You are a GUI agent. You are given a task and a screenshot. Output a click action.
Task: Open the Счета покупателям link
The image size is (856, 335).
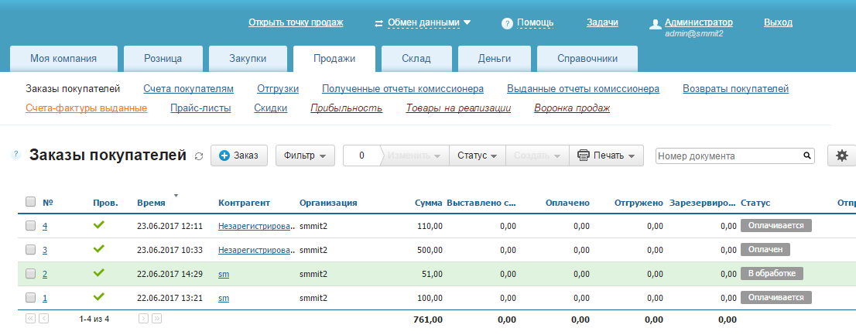188,89
